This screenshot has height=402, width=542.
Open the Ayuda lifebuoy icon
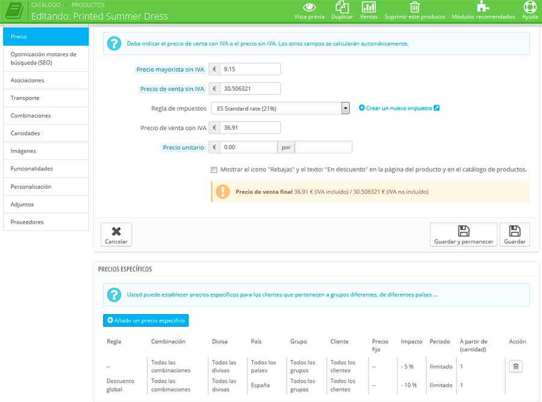[530, 7]
